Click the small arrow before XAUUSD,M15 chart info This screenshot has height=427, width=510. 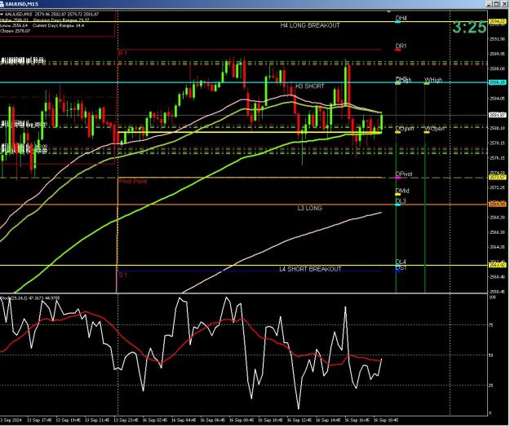point(2,15)
